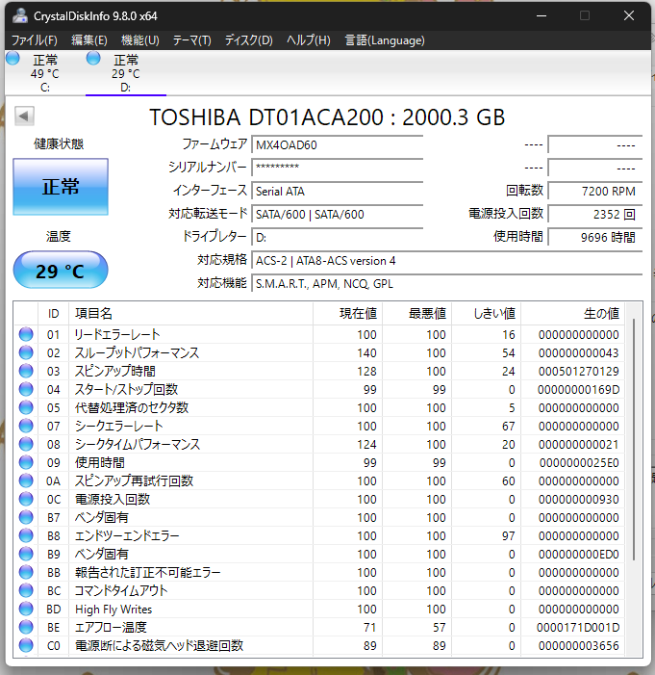The image size is (655, 675).
Task: Click status orb for 05 代替処理済のセクタ数
Action: [x=26, y=407]
